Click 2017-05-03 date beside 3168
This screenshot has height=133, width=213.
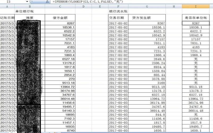[x=118, y=83]
